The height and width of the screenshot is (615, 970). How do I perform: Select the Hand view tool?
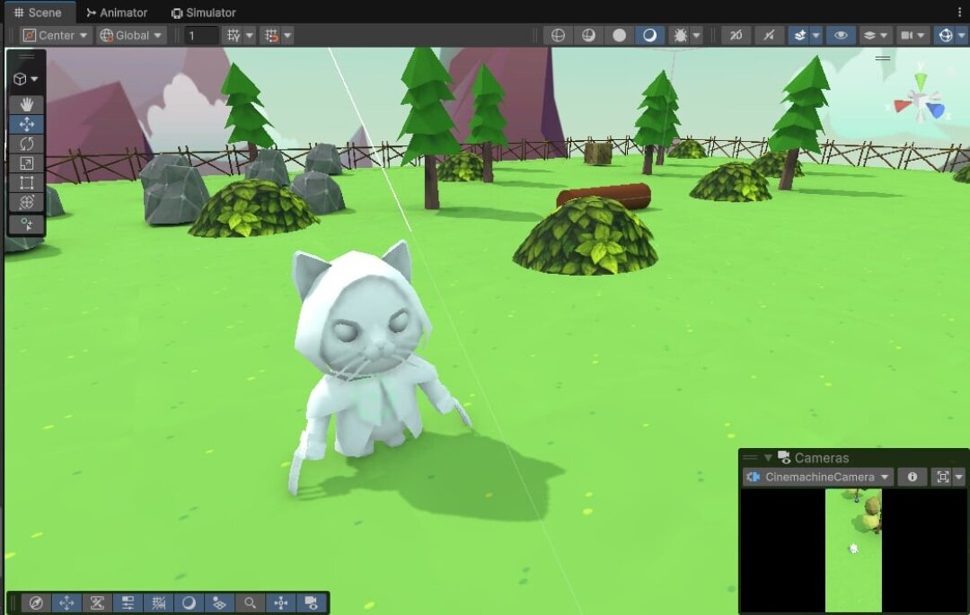click(x=26, y=105)
